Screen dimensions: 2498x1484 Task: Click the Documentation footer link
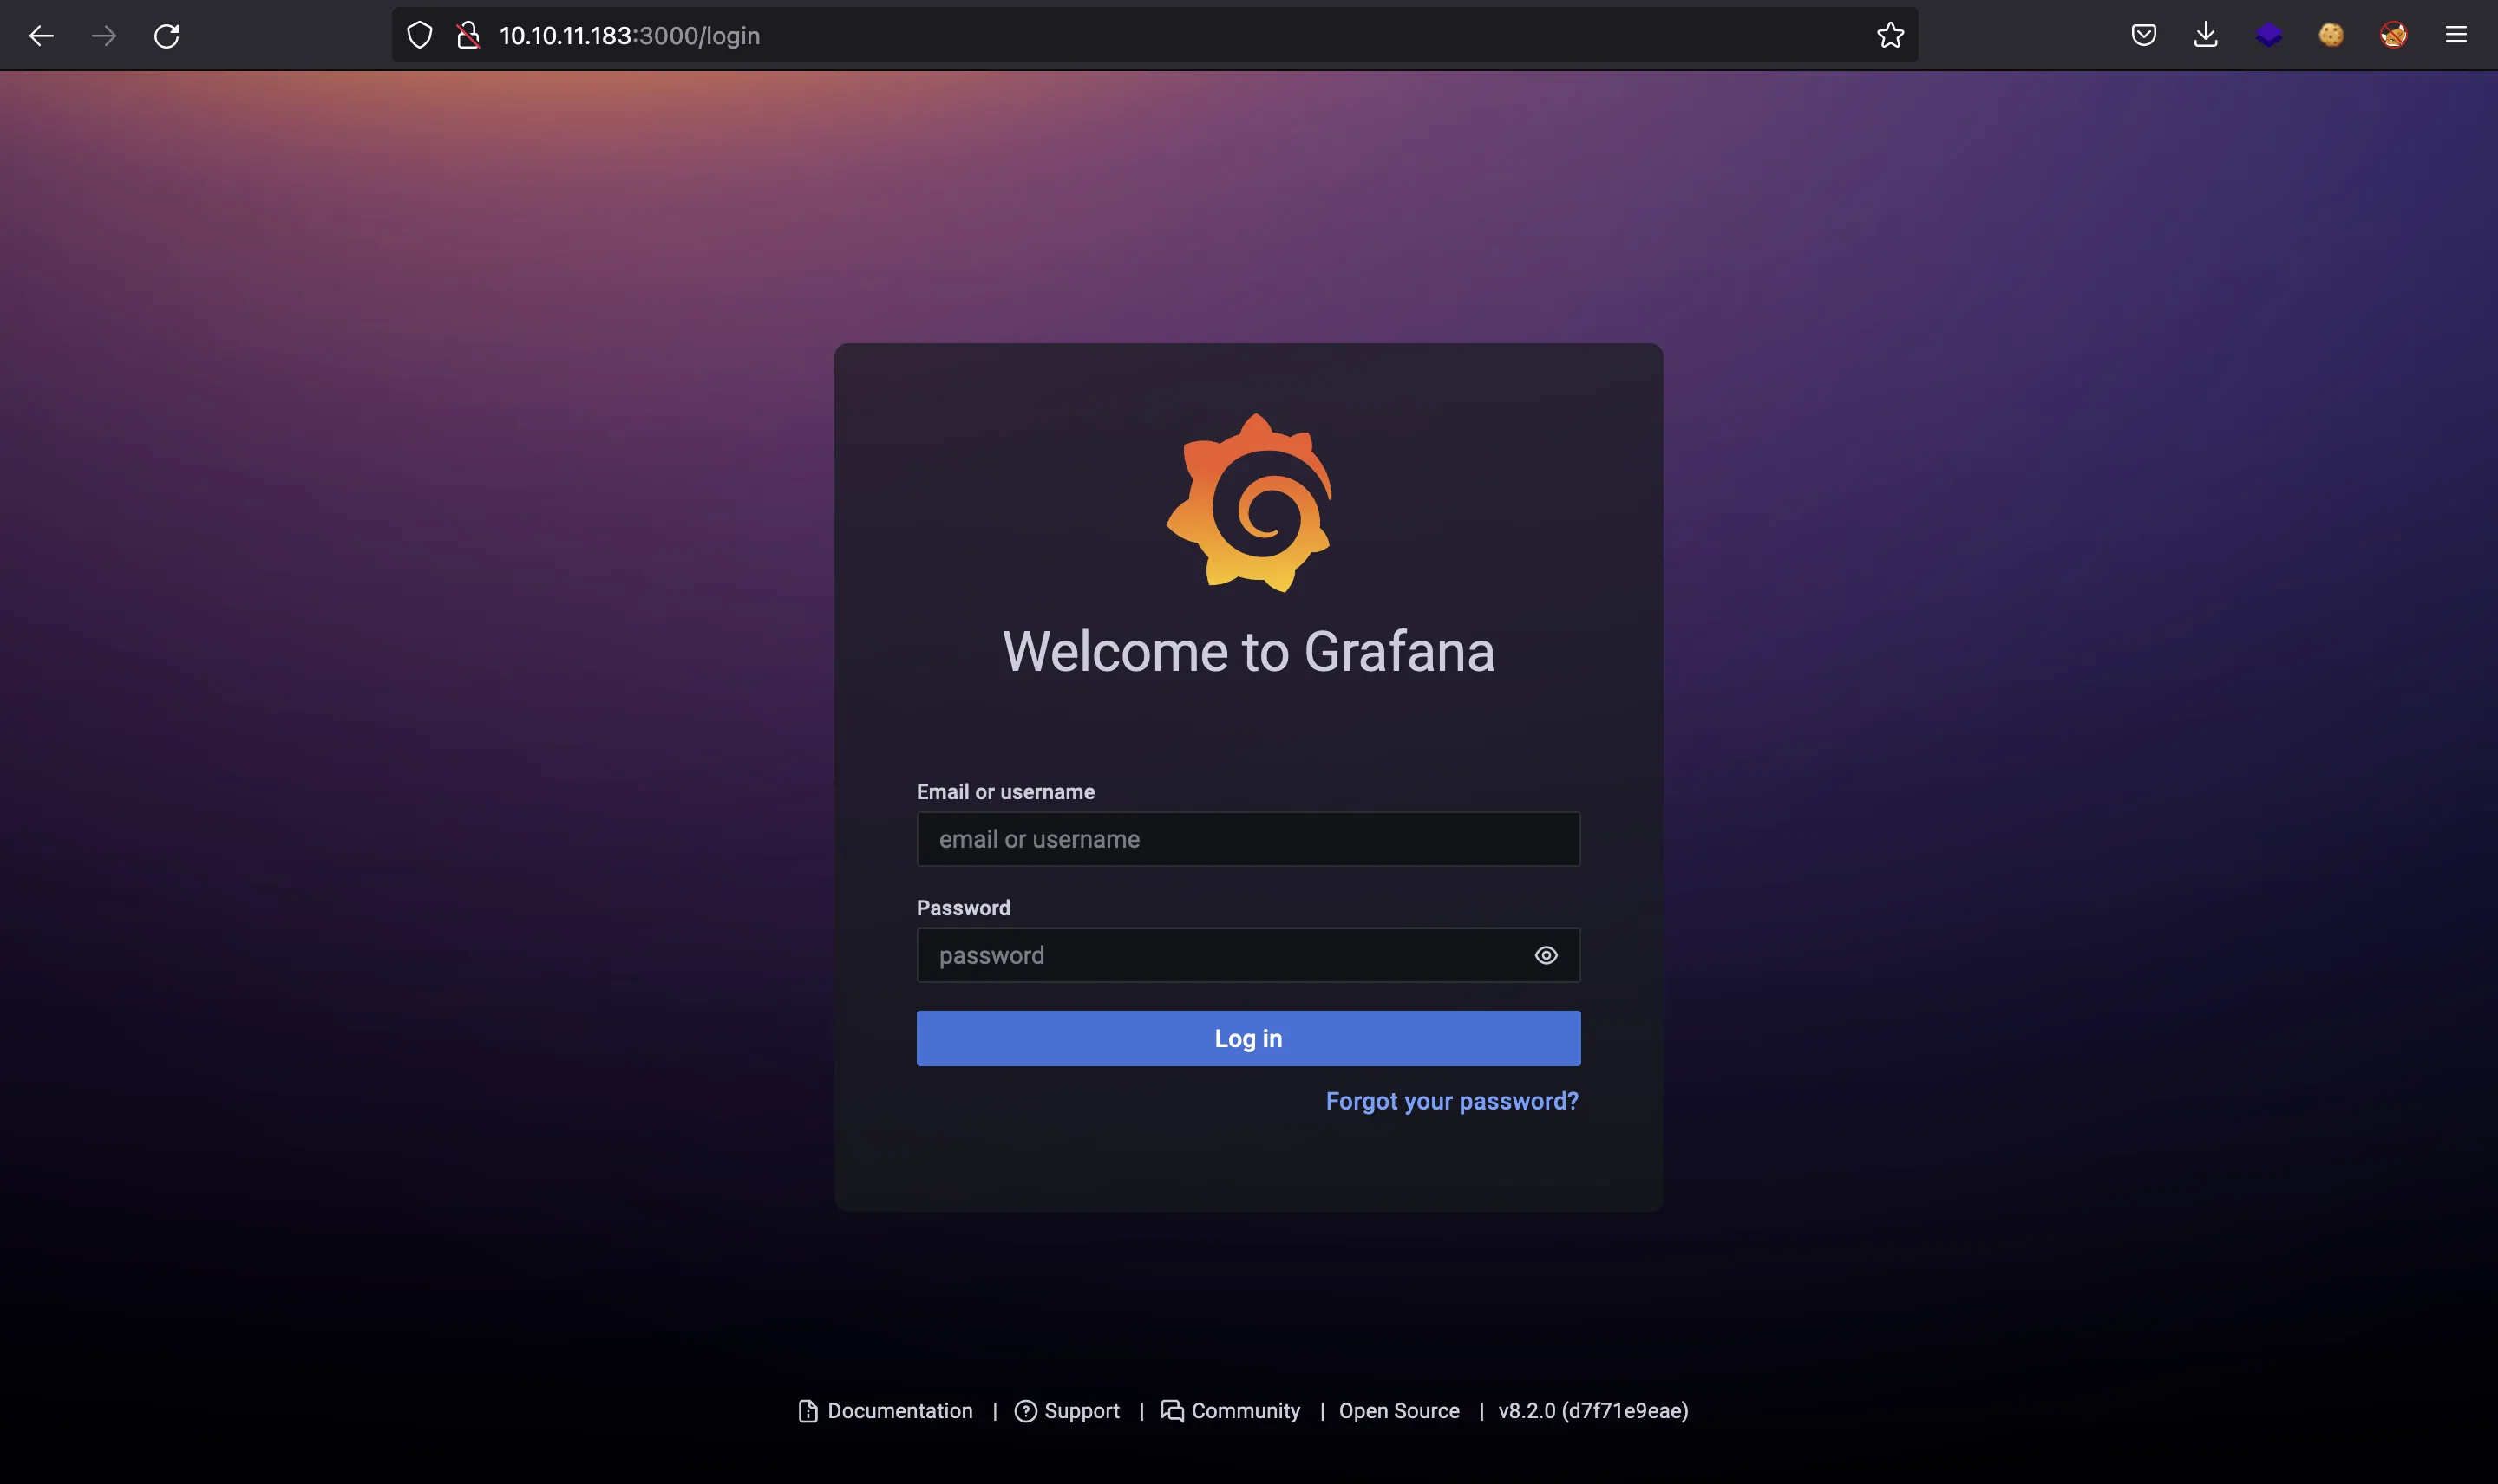tap(886, 1411)
